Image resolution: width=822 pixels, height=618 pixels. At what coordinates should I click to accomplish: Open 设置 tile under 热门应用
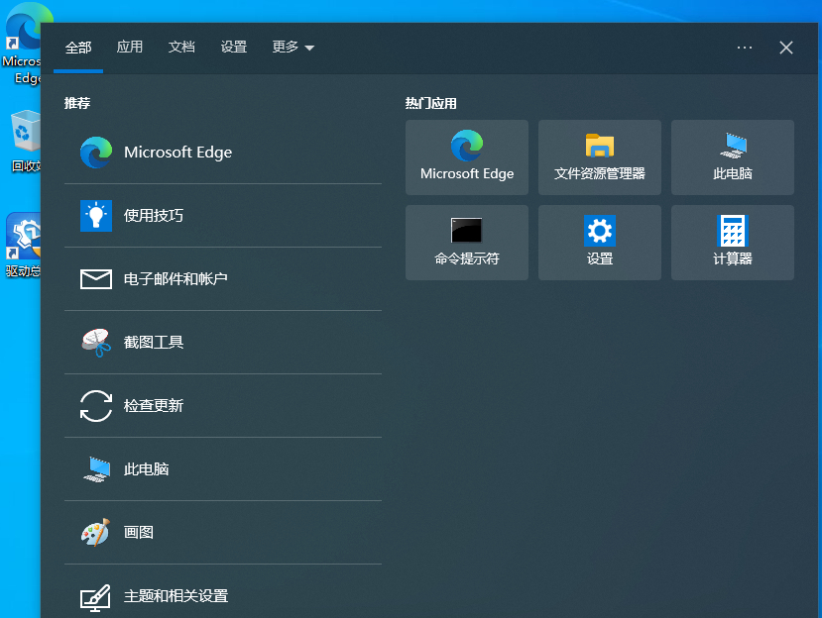[599, 242]
